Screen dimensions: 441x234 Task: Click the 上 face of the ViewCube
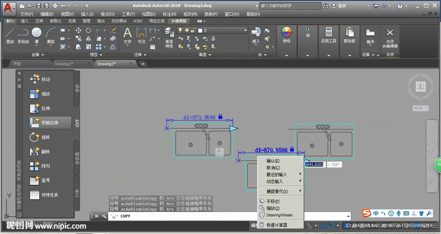(421, 87)
